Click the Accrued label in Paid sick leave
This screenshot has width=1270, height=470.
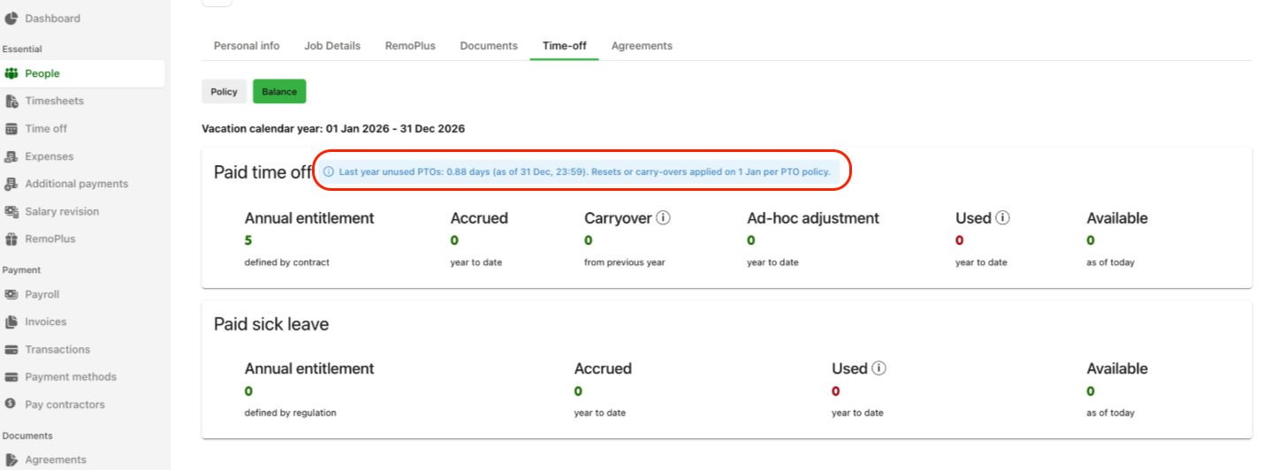click(603, 368)
